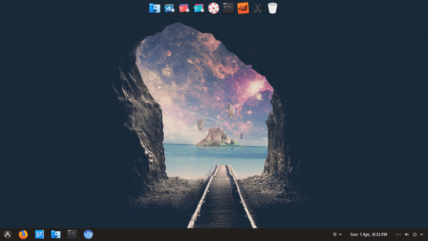Viewport: 428px width, 241px height.
Task: Open the terminal in the top dock
Action: point(228,8)
